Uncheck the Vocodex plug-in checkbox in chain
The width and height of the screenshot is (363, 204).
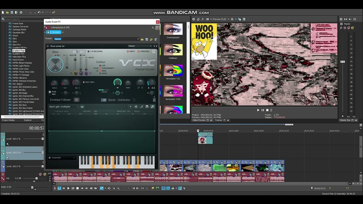coord(48,32)
